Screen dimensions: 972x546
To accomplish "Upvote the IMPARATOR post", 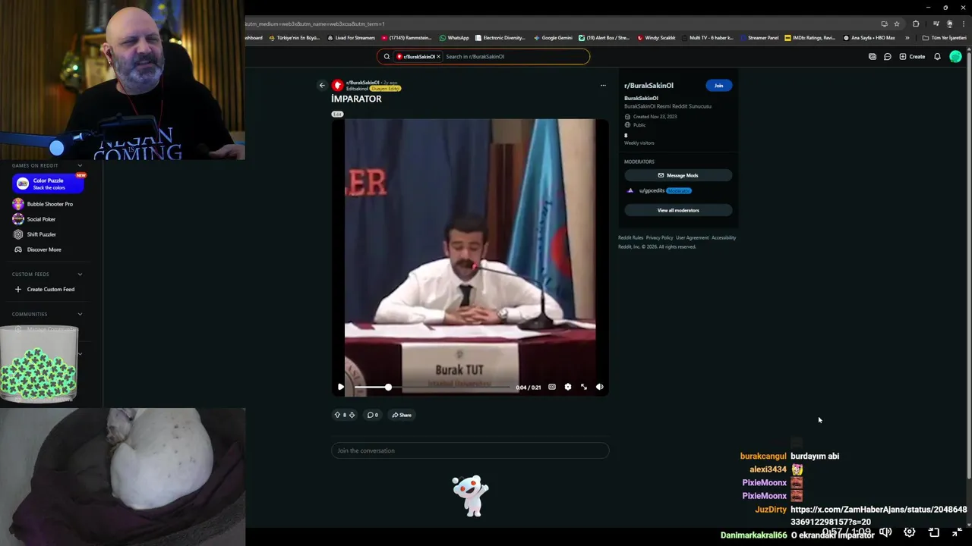I will (337, 415).
